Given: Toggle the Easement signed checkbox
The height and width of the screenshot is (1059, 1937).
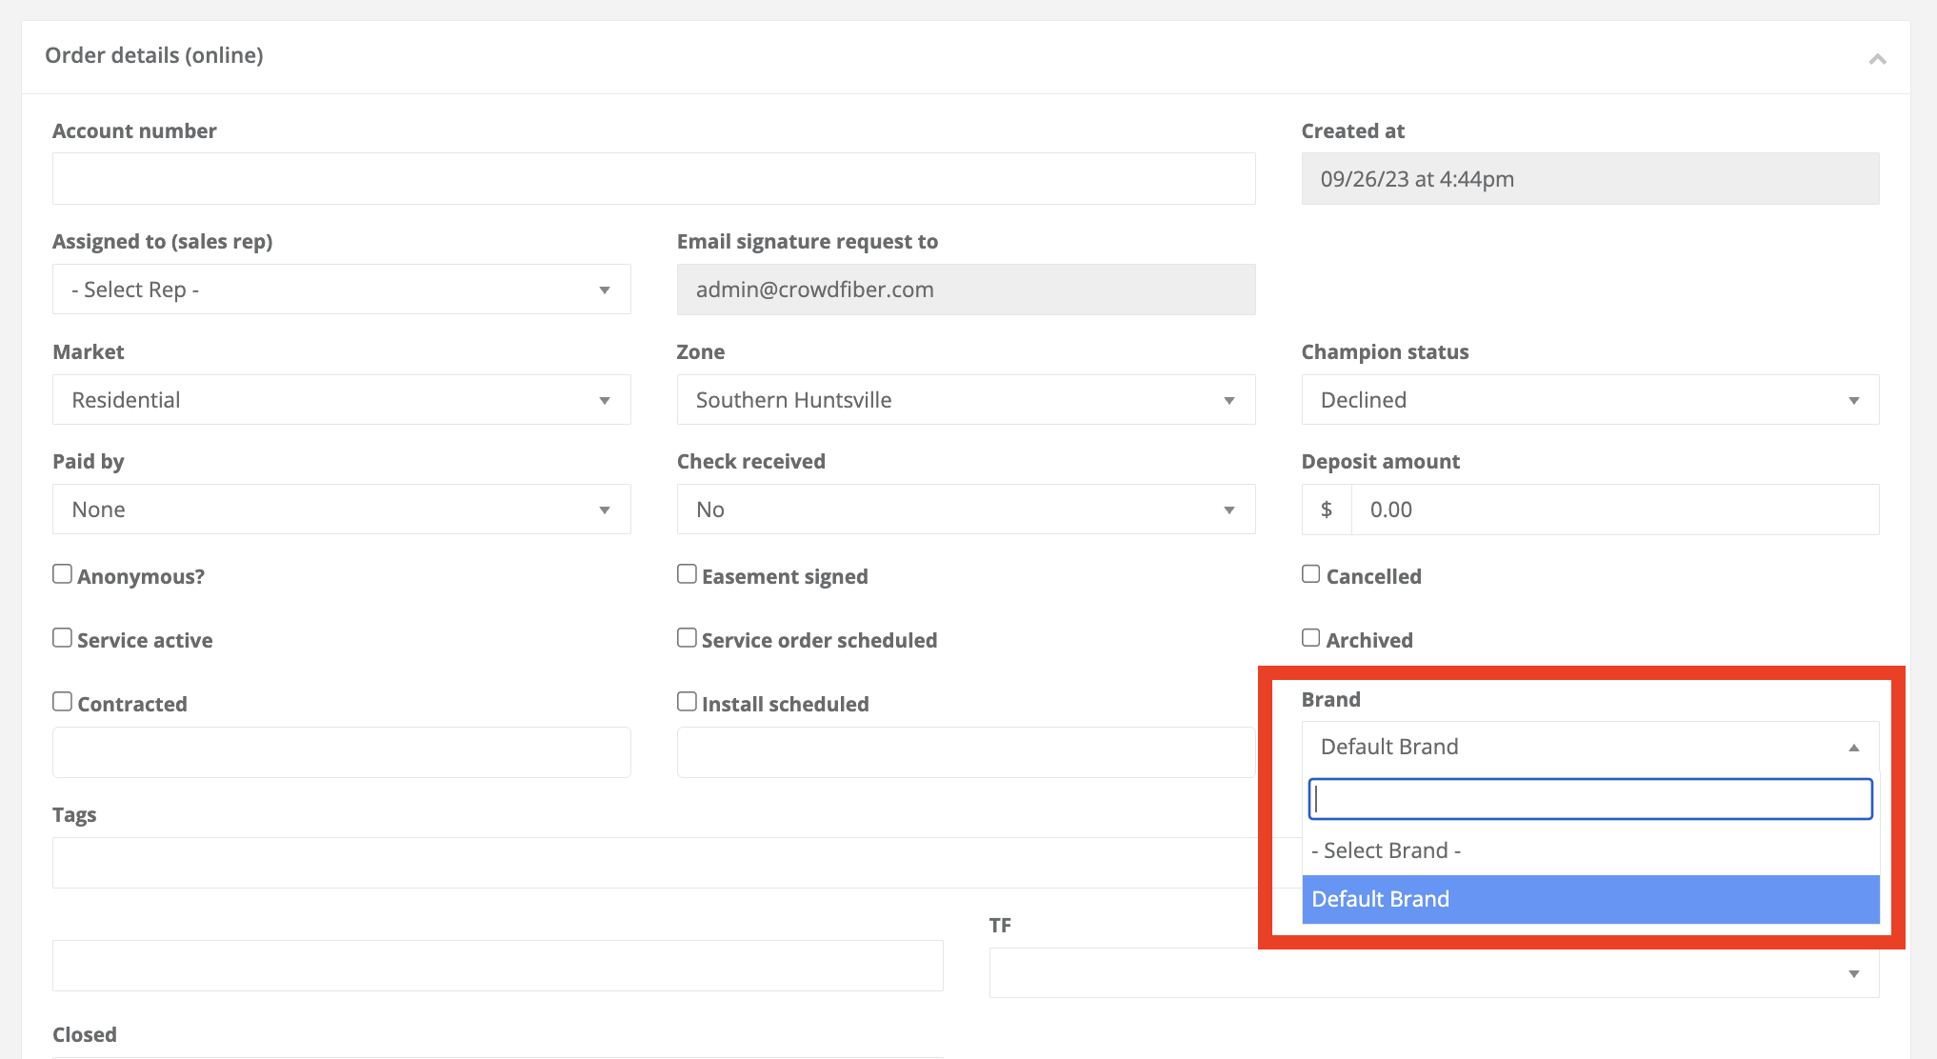Looking at the screenshot, I should pyautogui.click(x=687, y=574).
